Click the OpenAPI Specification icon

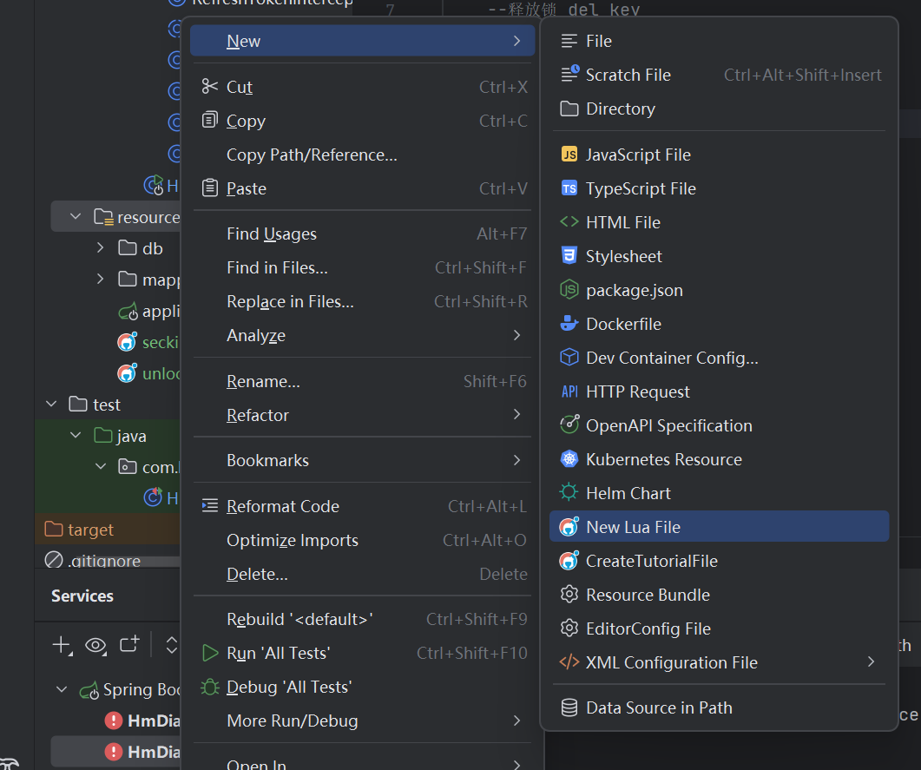click(569, 424)
